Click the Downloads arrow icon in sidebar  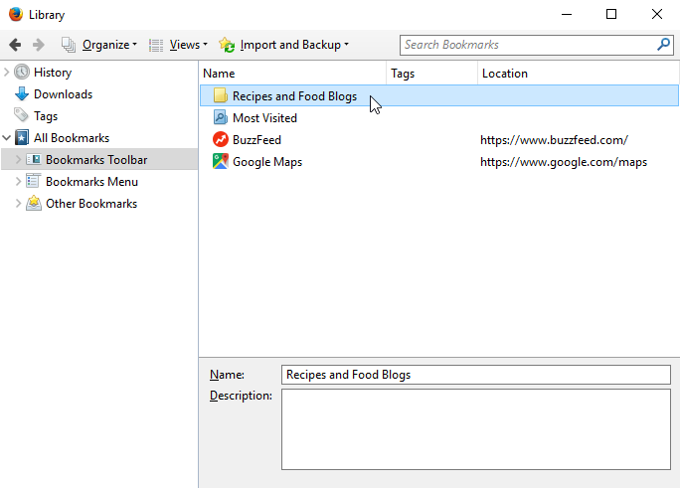point(22,94)
